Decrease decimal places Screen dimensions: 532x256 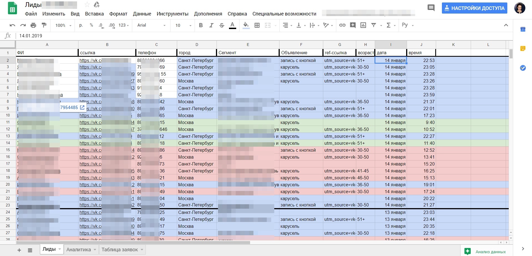tap(101, 25)
